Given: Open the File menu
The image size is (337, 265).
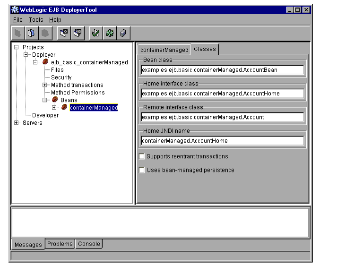Looking at the screenshot, I should (18, 20).
